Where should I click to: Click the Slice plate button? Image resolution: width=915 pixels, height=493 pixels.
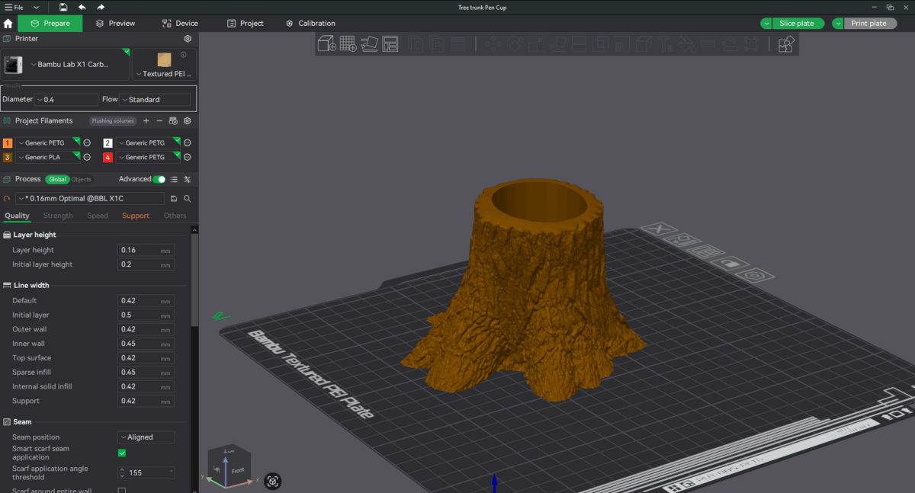796,24
